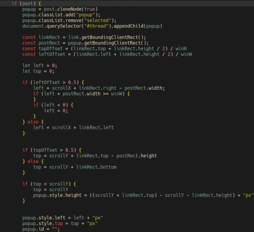The image size is (254, 232).
Task: Click the 'popup.style.height =' line
Action: (x=143, y=195)
